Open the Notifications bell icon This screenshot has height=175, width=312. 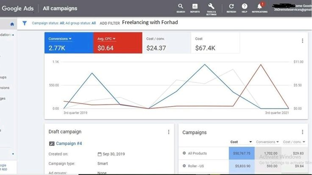(x=260, y=6)
